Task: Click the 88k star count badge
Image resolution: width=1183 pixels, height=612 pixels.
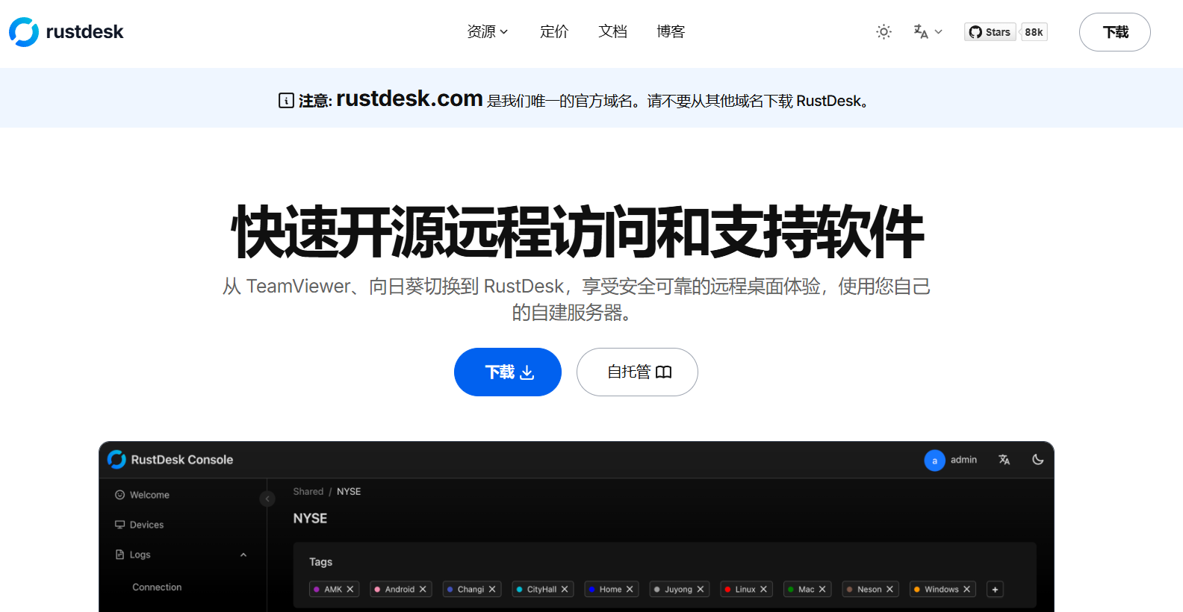Action: click(1034, 32)
